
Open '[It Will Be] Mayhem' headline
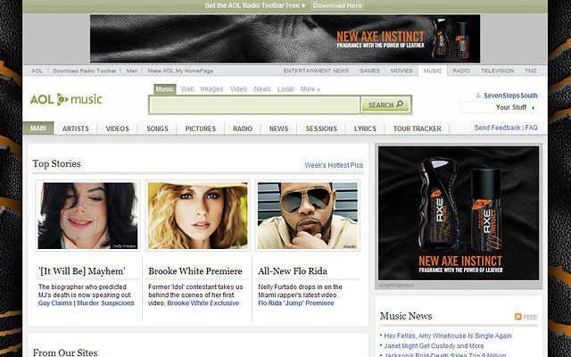[81, 271]
